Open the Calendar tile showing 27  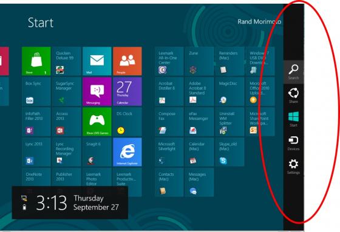point(127,91)
